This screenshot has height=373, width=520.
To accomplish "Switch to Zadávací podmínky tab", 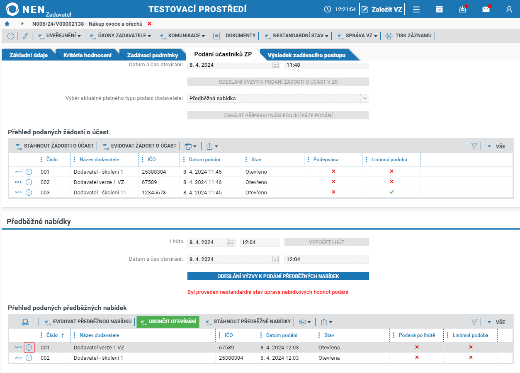I will [153, 55].
